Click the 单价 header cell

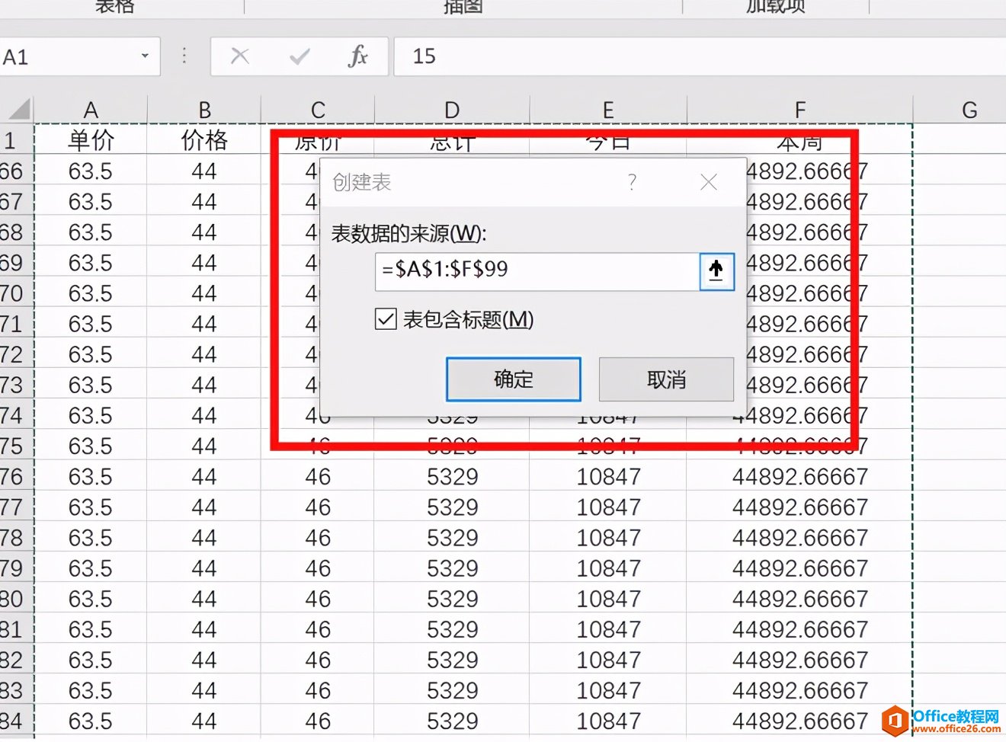(91, 140)
